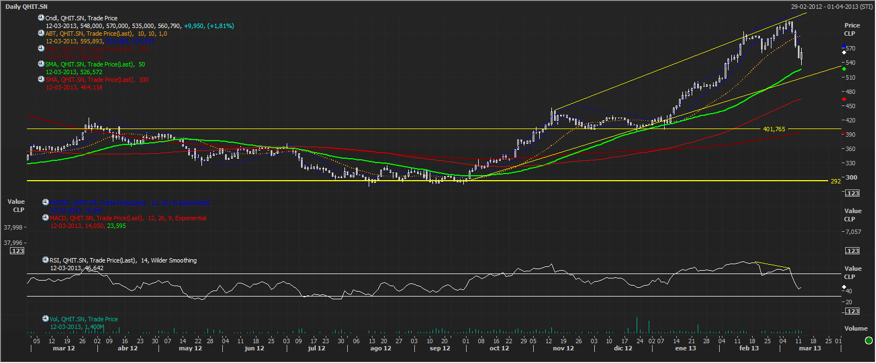This screenshot has height=363, width=876.
Task: Click the white diamond marker on RSI axis
Action: pyautogui.click(x=844, y=287)
